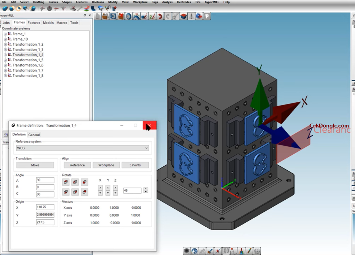The image size is (355, 255).
Task: Click the dark shaded hexagon icon in bottom toolbar
Action: (187, 251)
